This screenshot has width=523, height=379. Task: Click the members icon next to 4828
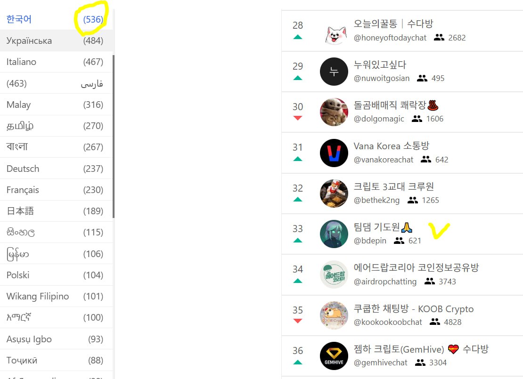coord(434,322)
